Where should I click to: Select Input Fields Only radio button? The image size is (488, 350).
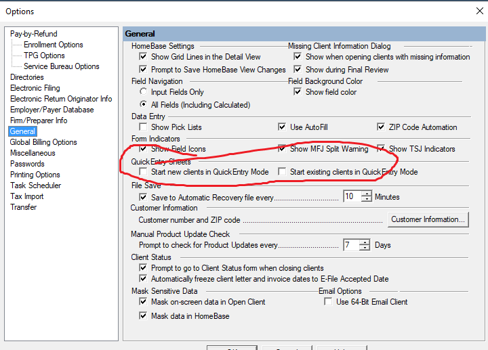pos(143,92)
